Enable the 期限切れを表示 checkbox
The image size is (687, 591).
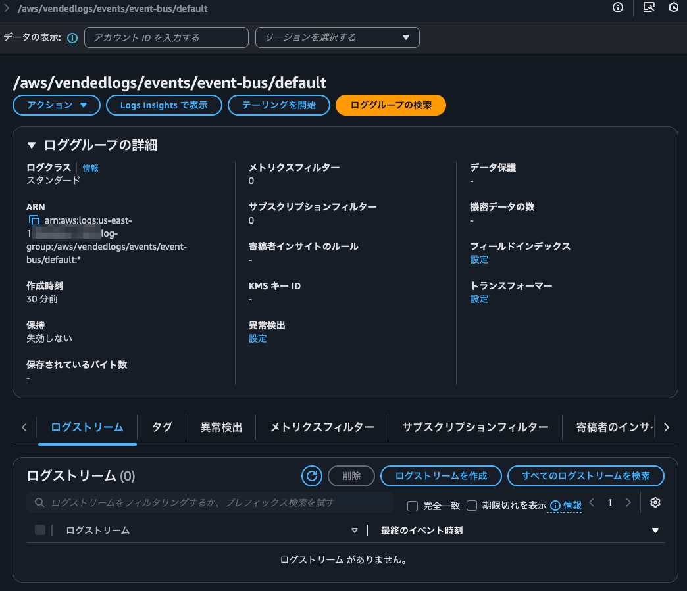tap(471, 506)
